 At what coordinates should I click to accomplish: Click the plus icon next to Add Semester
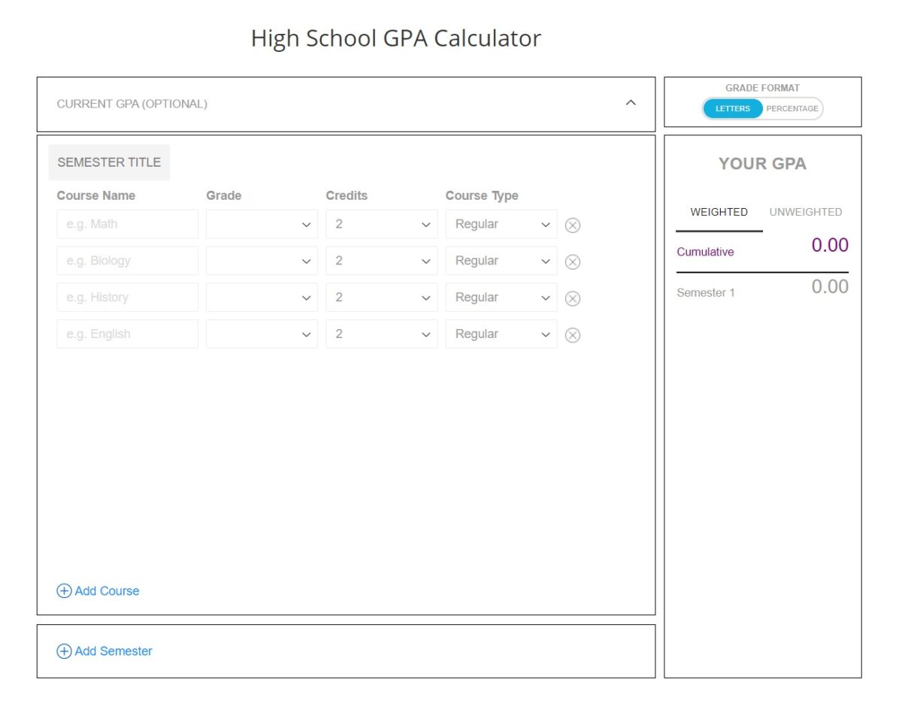[x=64, y=651]
